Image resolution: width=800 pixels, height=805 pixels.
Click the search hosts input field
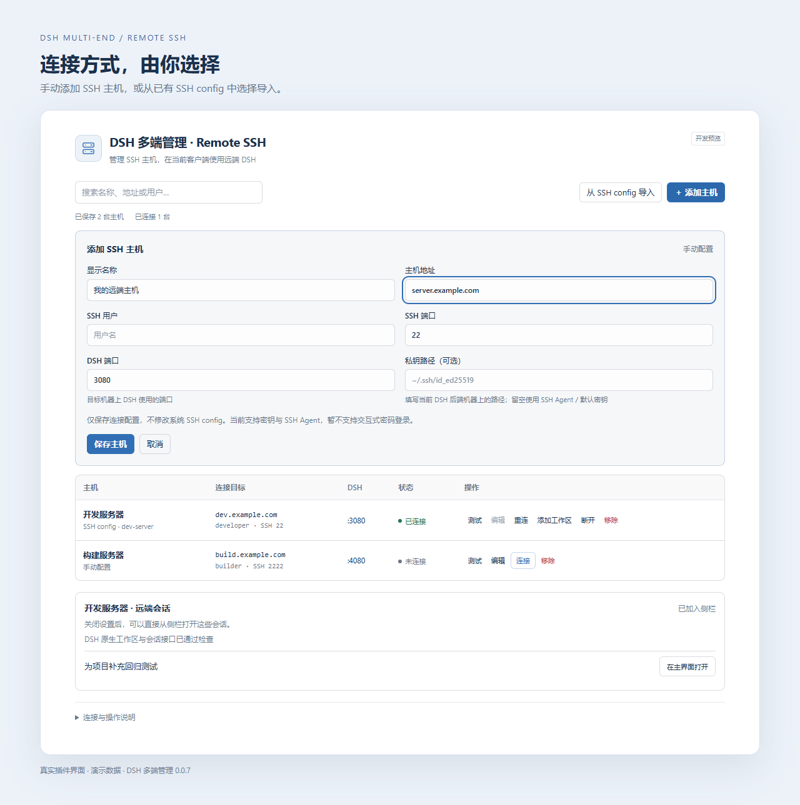169,192
